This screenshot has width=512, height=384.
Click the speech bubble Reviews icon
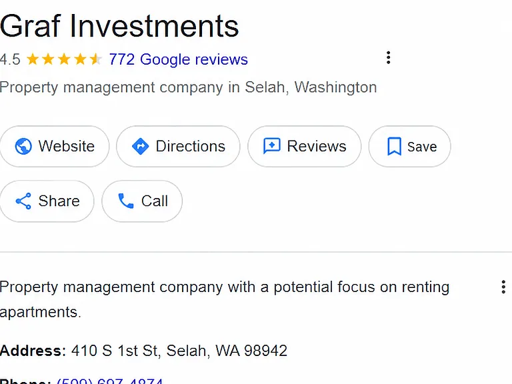point(272,146)
